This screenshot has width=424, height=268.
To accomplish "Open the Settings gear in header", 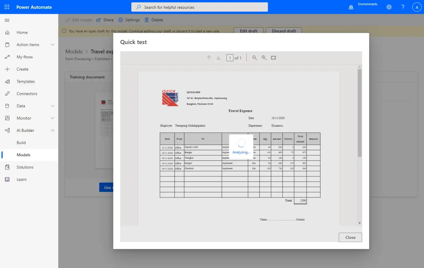I will point(389,7).
